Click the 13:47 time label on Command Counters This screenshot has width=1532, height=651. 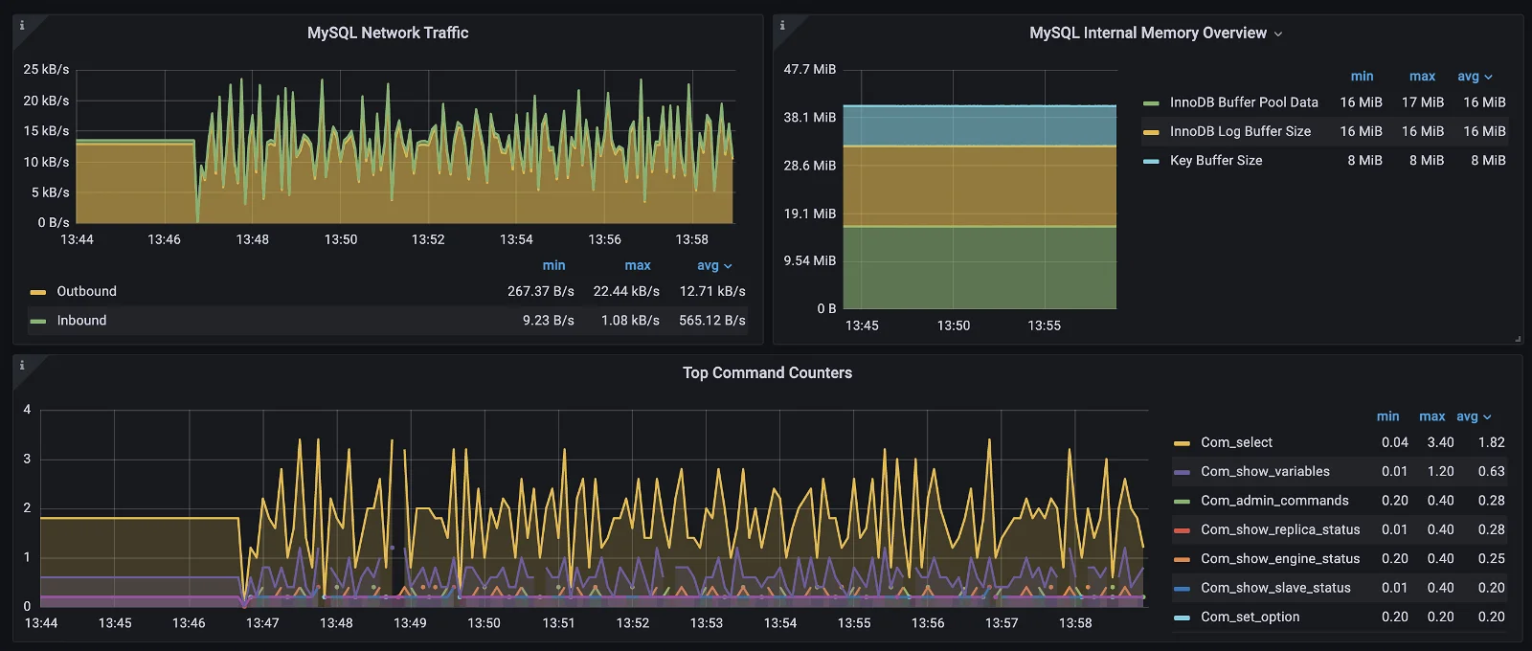coord(262,622)
